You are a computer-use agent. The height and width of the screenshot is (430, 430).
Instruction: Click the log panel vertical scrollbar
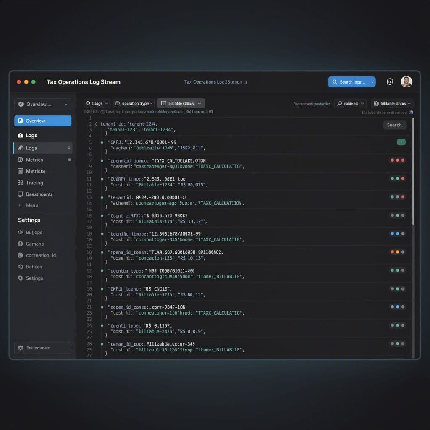413,171
